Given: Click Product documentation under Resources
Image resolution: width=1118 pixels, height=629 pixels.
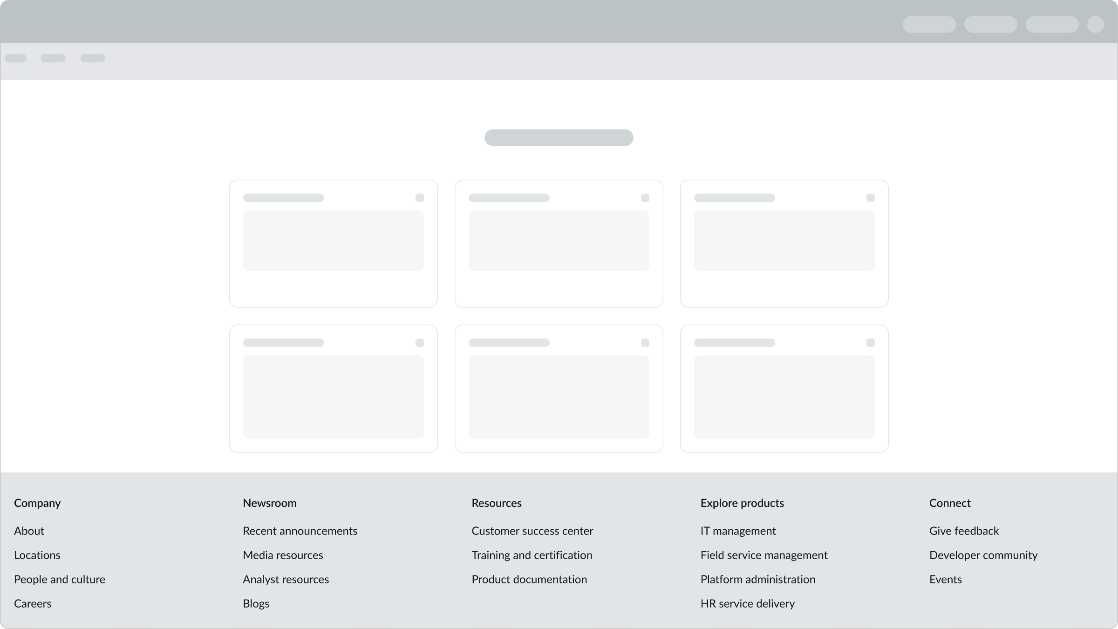Looking at the screenshot, I should (x=529, y=579).
